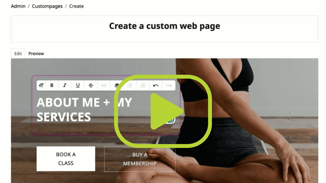This screenshot has width=326, height=183.
Task: Create a bulleted list
Action: pos(130,85)
